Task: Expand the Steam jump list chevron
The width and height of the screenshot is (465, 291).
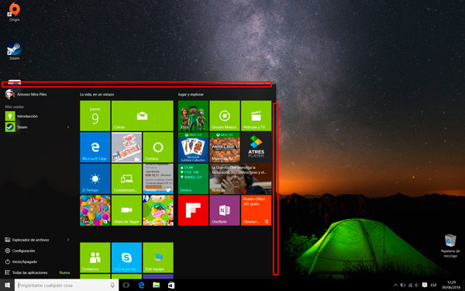Action: pyautogui.click(x=68, y=127)
